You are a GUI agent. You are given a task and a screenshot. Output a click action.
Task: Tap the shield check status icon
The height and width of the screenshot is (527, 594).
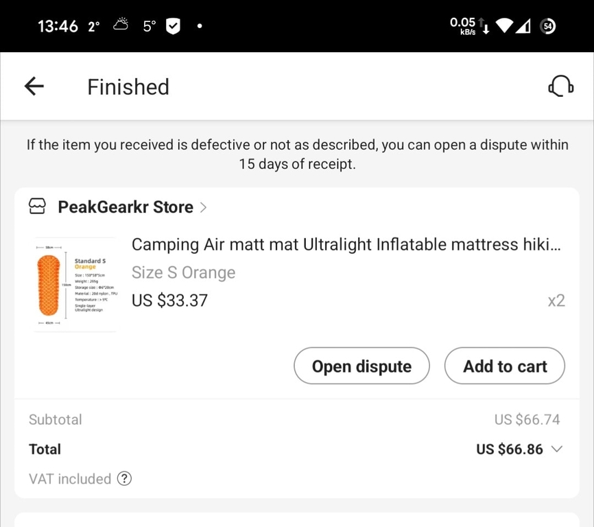pos(173,26)
